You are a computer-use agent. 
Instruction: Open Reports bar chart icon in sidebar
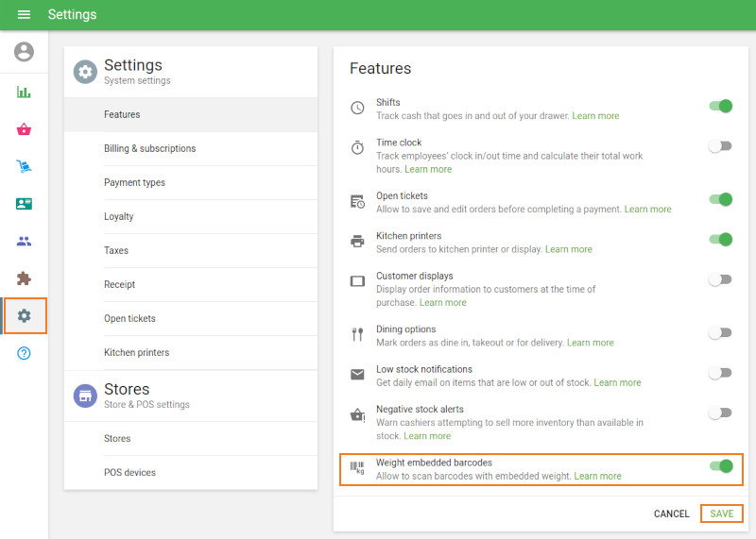[x=24, y=93]
